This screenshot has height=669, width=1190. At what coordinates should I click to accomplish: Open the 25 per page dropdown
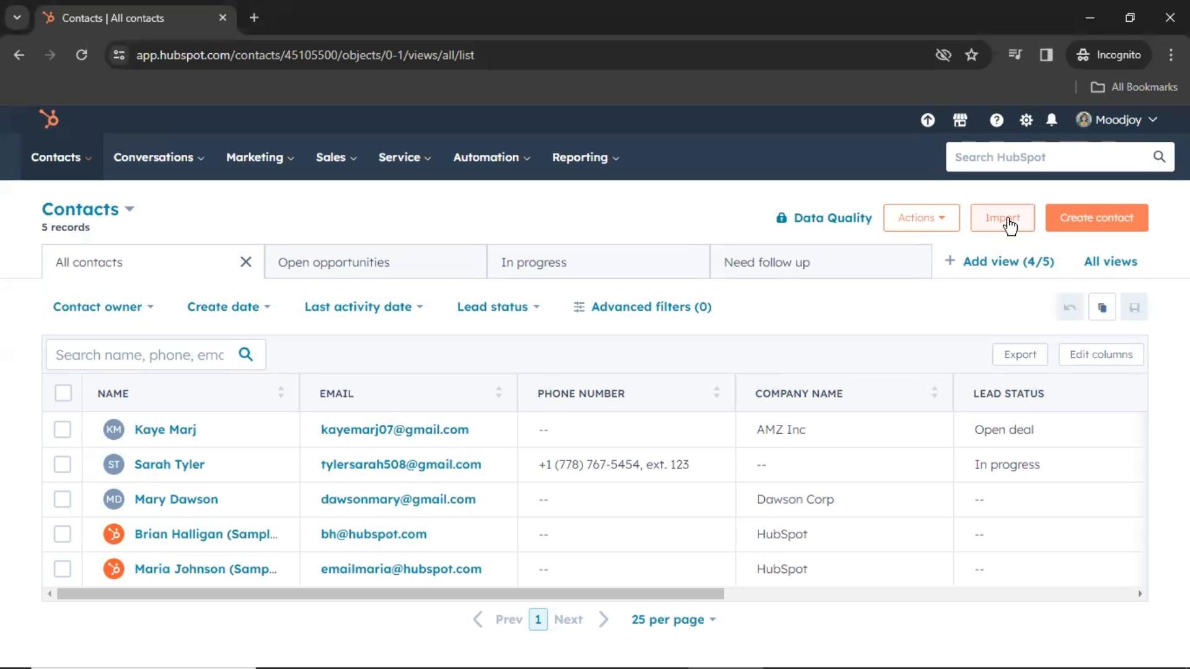point(673,619)
